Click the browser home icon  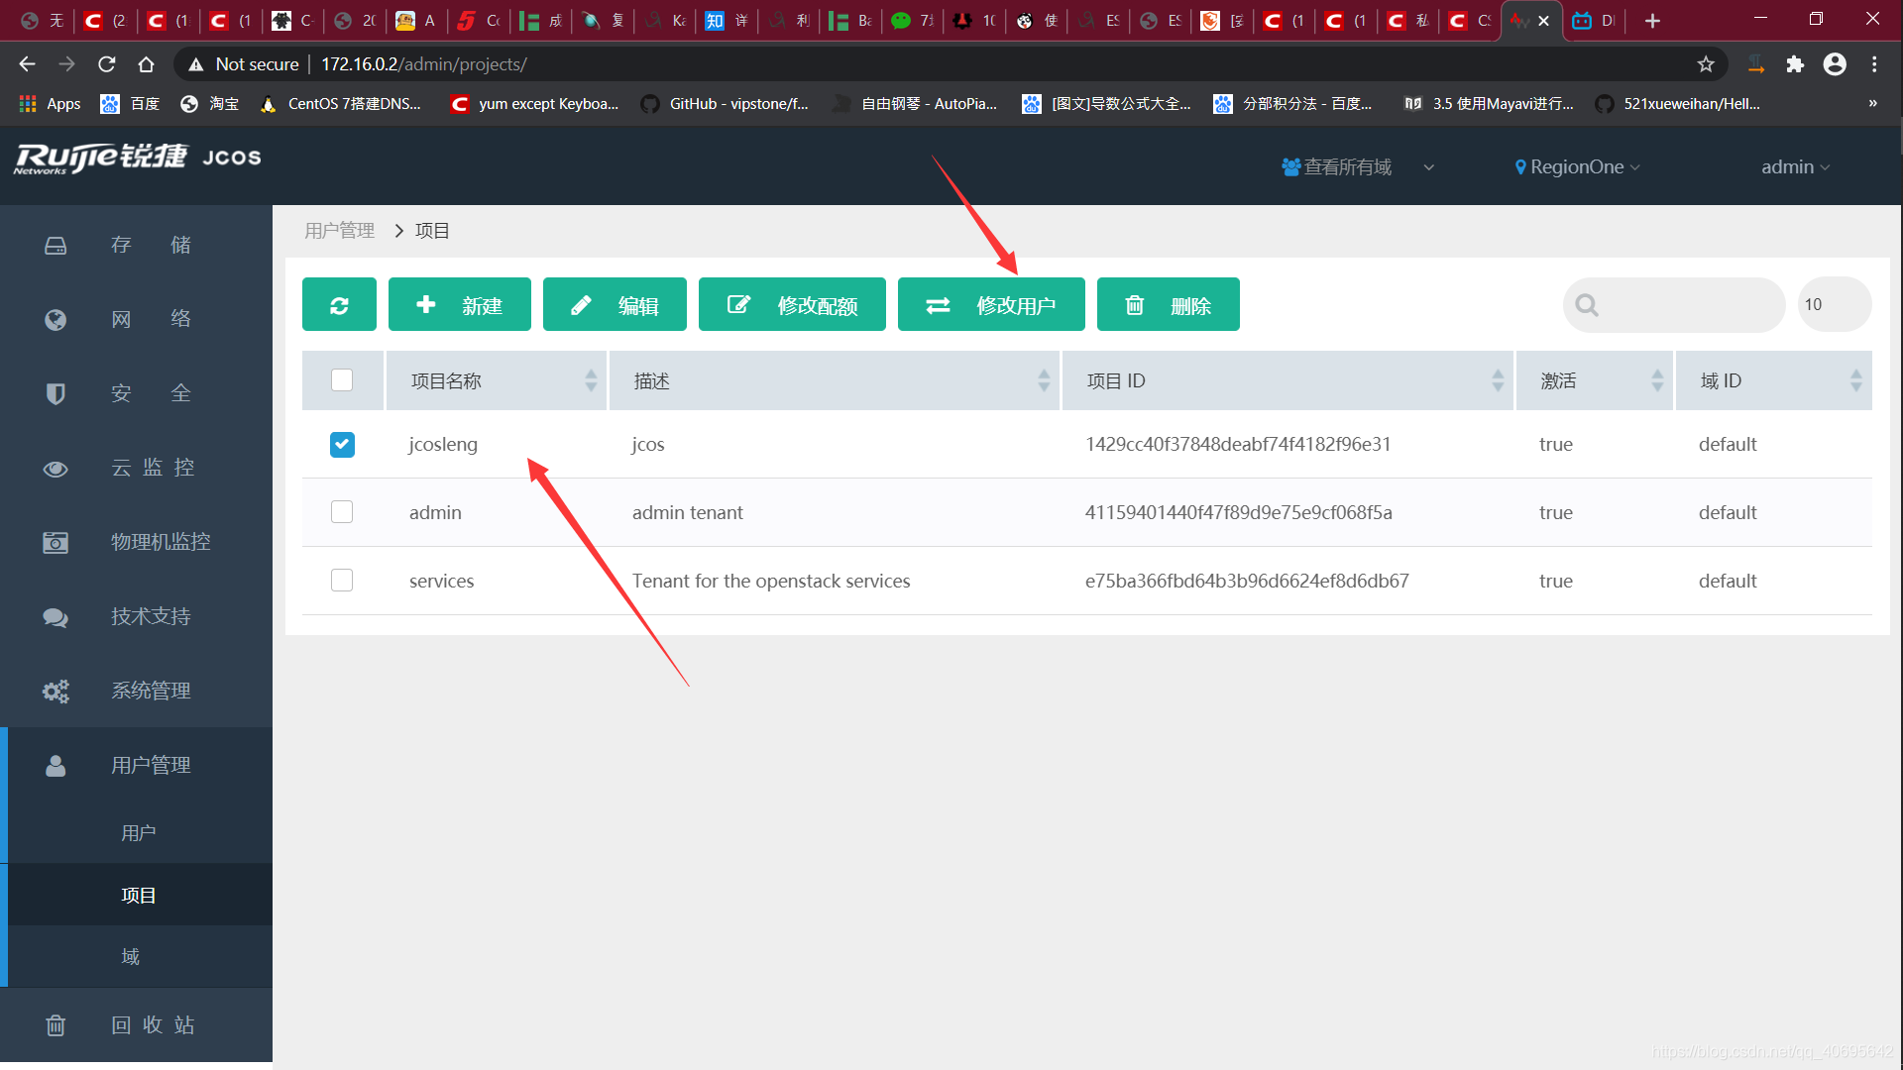pyautogui.click(x=146, y=64)
